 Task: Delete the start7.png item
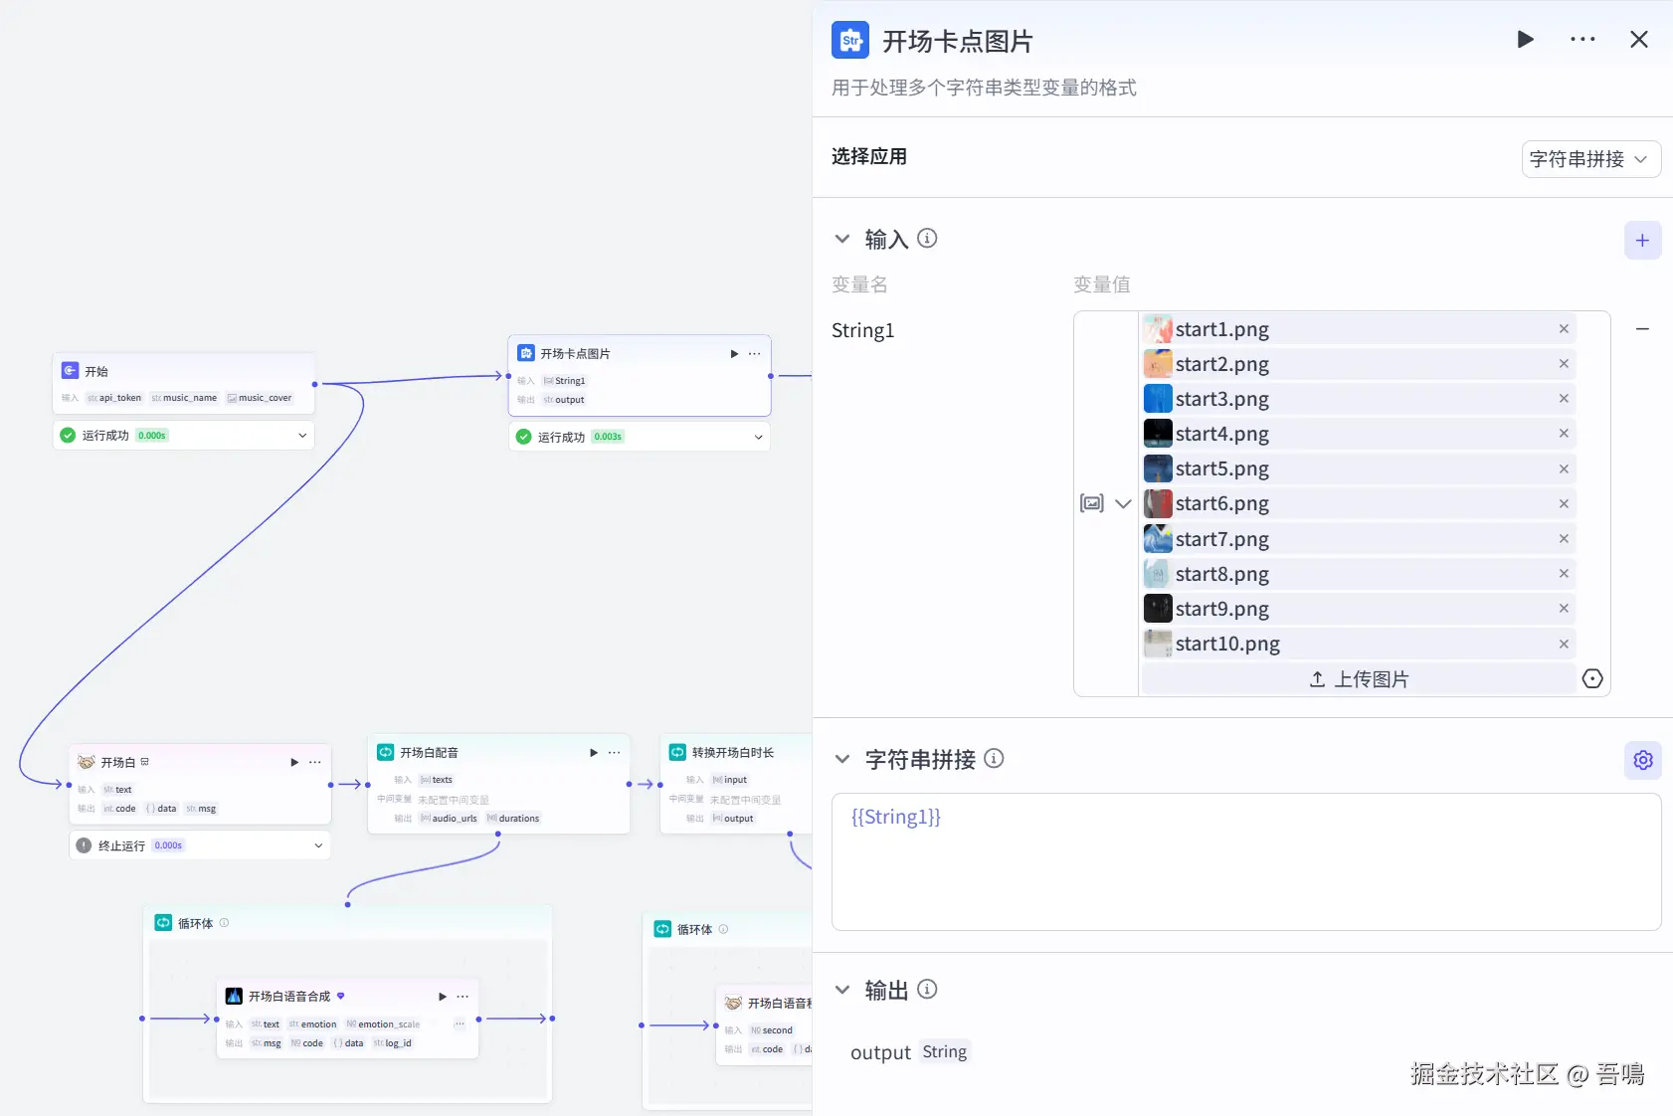coord(1564,539)
